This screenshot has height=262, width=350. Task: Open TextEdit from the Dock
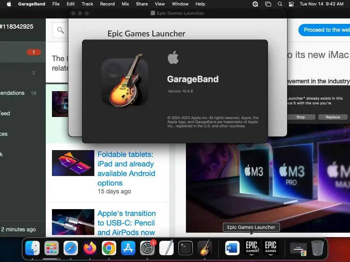point(166,248)
